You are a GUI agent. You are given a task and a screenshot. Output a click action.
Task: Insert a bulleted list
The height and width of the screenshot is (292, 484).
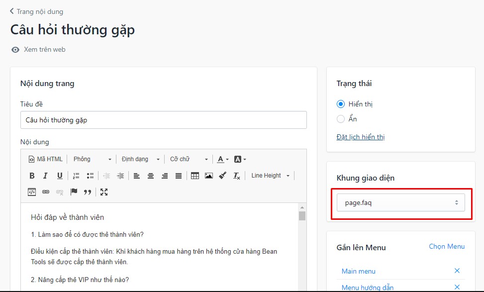(x=90, y=176)
